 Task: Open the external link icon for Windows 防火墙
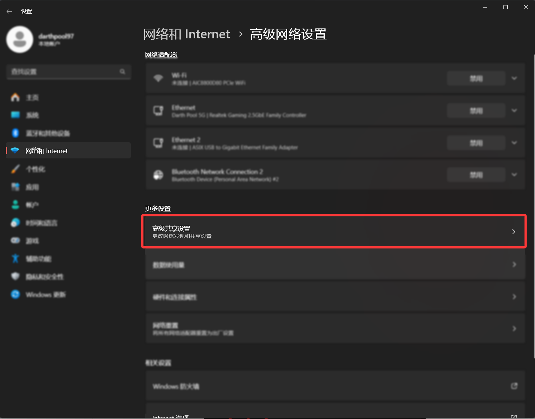click(514, 386)
